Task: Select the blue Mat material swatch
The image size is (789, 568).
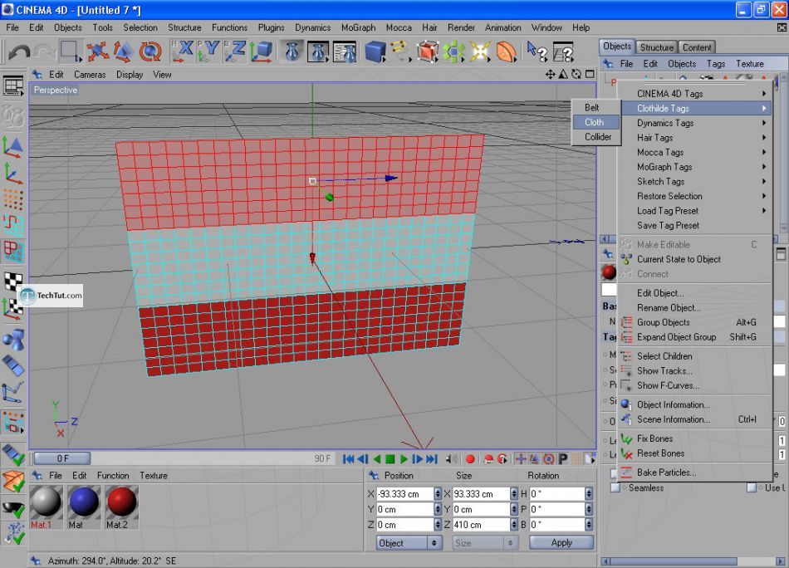Action: pos(84,502)
